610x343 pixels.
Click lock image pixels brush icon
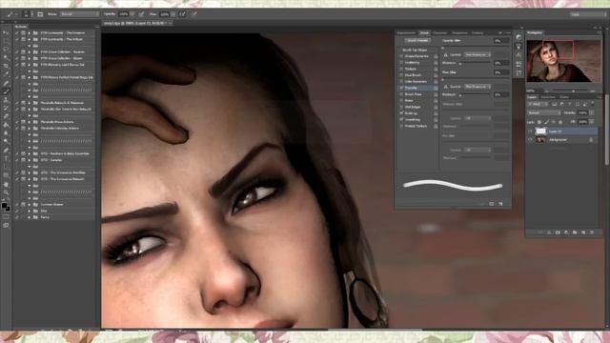(546, 122)
